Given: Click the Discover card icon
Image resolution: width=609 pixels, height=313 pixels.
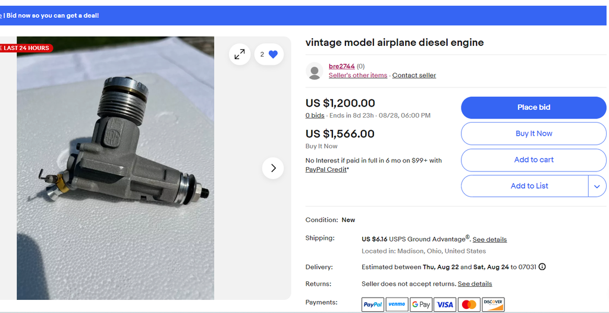Looking at the screenshot, I should coord(493,304).
